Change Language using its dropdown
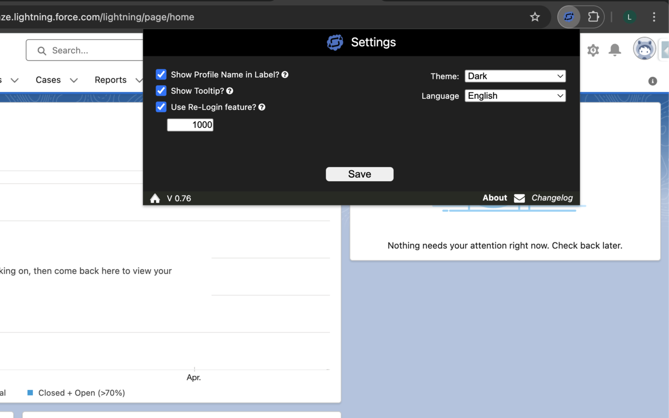Viewport: 669px width, 418px height. 515,96
